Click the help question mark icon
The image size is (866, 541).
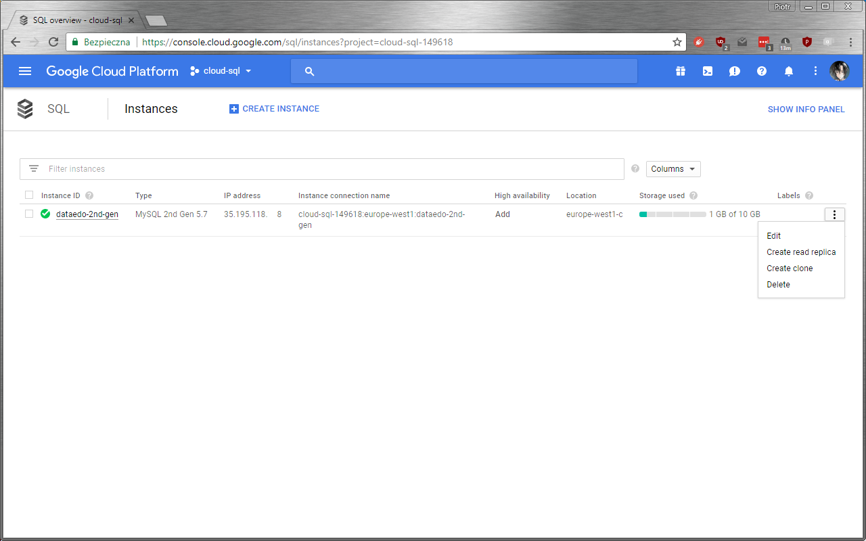[x=761, y=71]
